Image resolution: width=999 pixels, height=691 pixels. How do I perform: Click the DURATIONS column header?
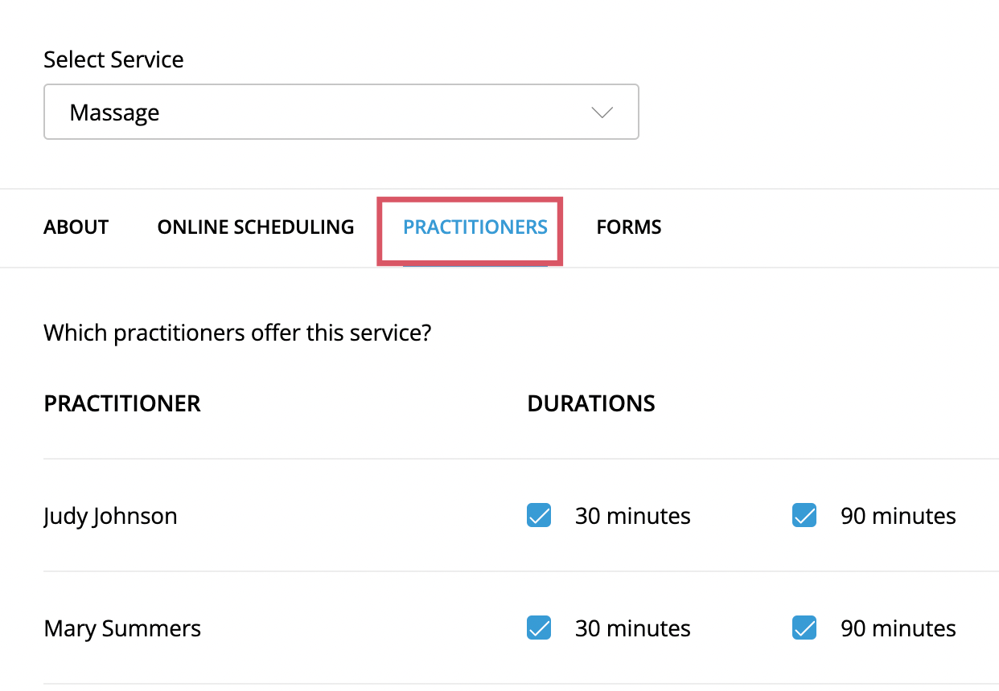tap(591, 403)
